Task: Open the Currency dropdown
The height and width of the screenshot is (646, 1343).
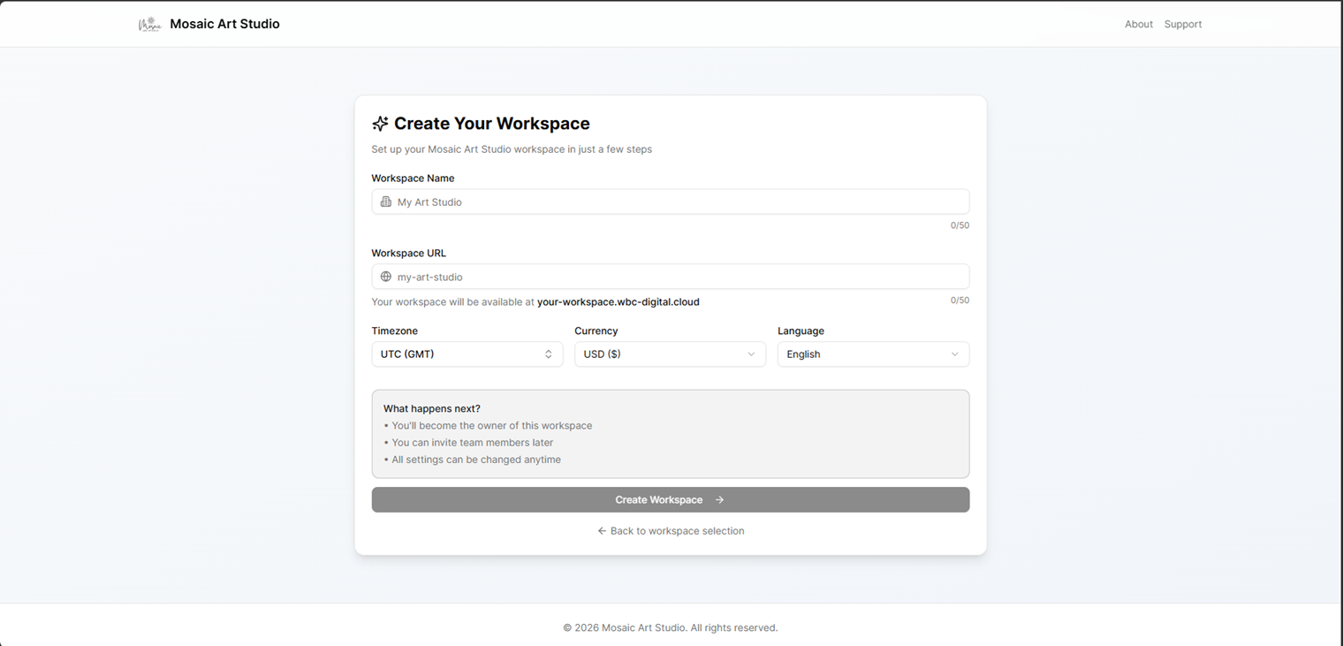Action: 670,353
